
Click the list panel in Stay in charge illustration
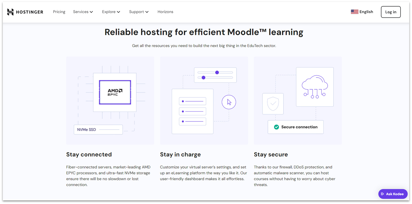click(x=193, y=111)
